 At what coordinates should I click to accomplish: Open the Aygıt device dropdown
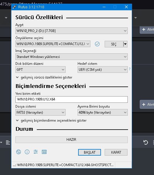click(72, 31)
